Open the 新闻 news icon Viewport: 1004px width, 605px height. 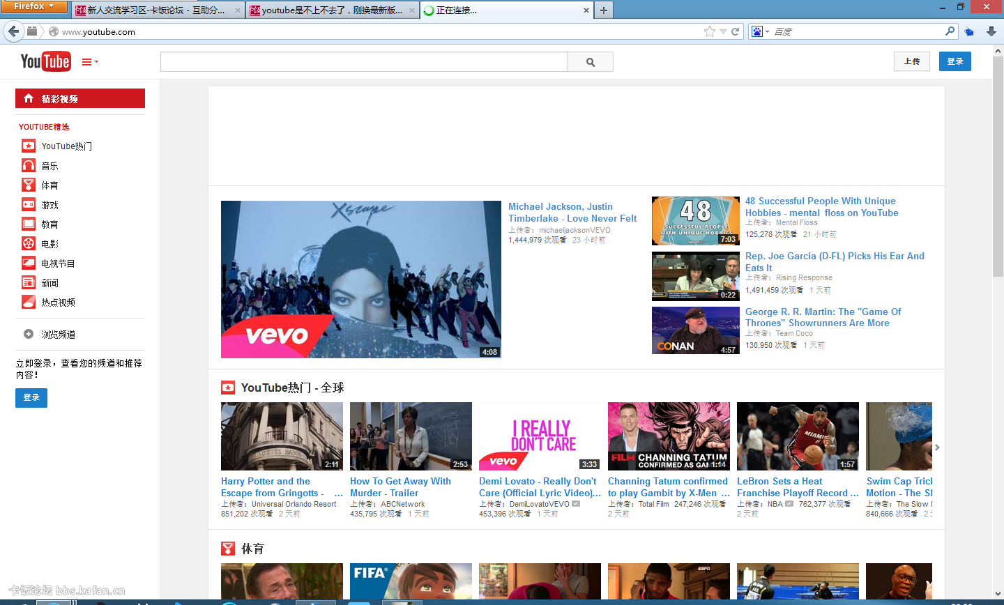(29, 282)
